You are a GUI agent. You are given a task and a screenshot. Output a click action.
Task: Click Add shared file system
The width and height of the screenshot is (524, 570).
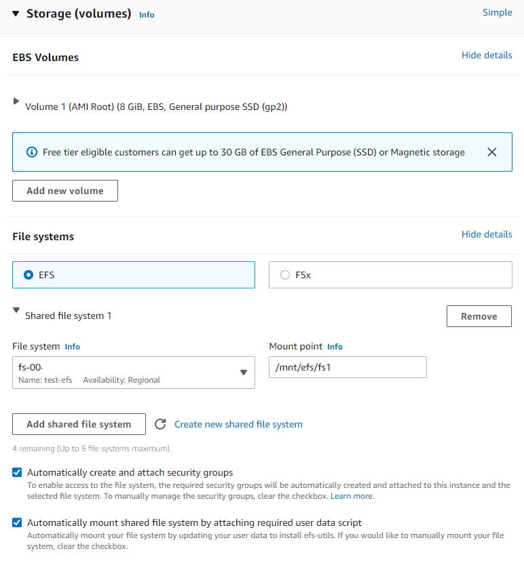79,424
